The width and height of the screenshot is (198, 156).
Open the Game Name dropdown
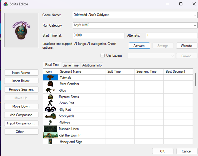pos(195,15)
